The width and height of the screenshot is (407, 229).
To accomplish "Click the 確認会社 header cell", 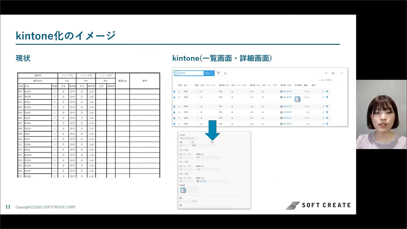I will pos(38,81).
